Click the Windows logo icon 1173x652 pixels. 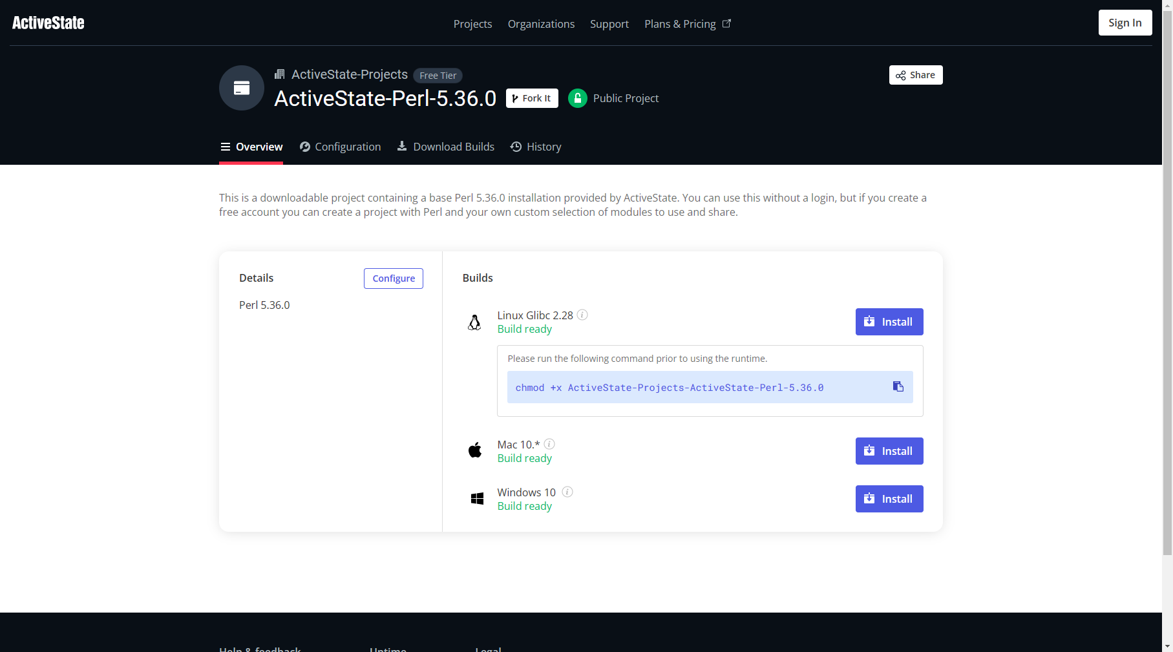pyautogui.click(x=478, y=499)
